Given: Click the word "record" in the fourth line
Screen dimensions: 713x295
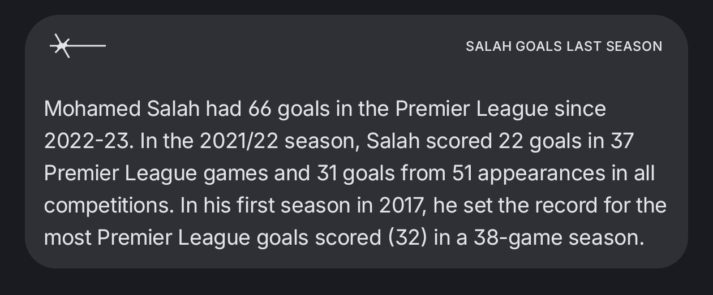Looking at the screenshot, I should 573,206.
